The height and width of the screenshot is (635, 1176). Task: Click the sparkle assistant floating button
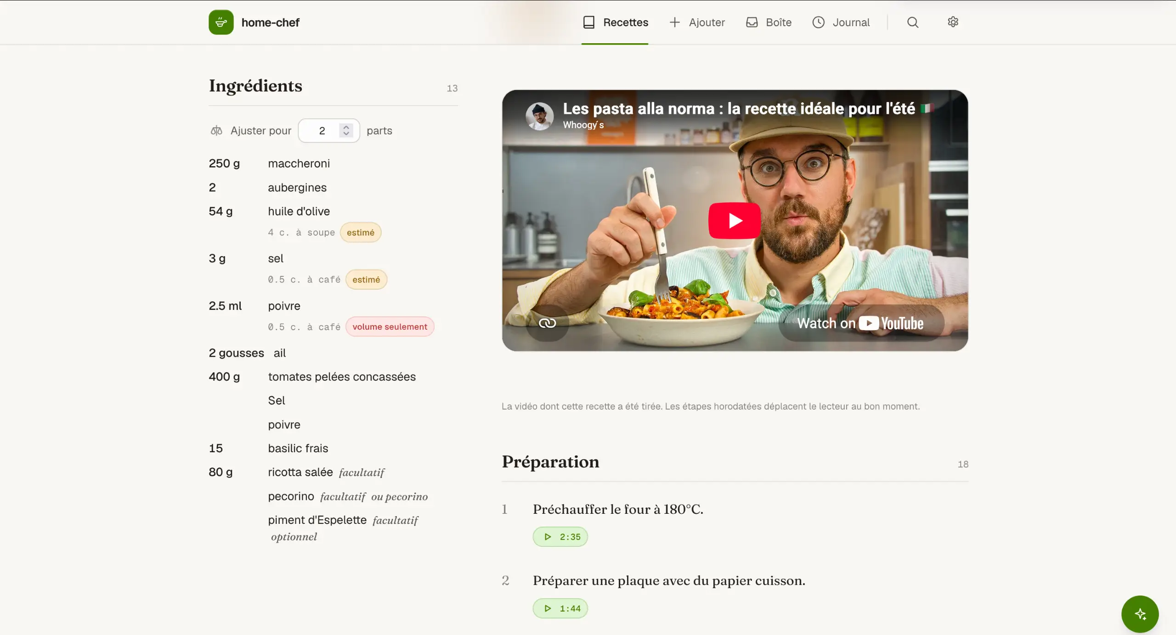tap(1140, 614)
